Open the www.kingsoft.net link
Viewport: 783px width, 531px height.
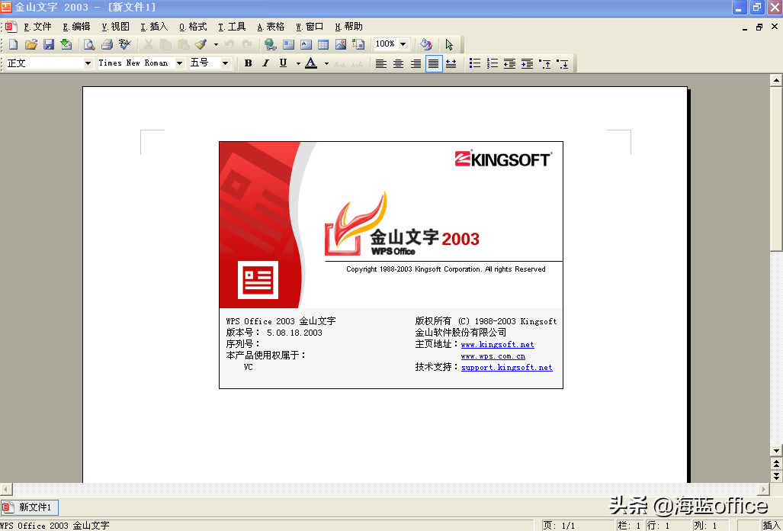497,344
